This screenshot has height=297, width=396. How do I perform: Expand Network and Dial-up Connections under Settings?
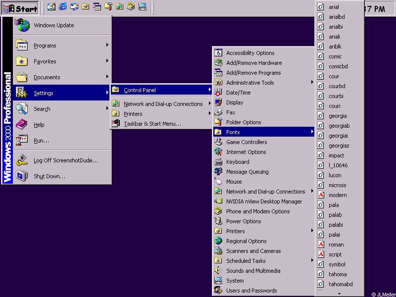[x=209, y=103]
